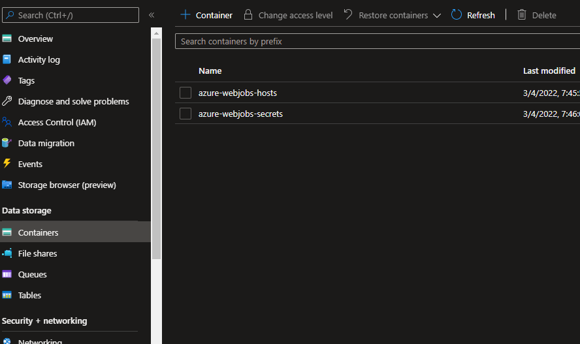Click the Refresh button label
Image resolution: width=580 pixels, height=344 pixels.
[481, 16]
